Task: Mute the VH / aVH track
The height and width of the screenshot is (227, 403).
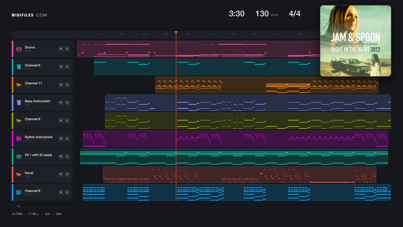Action: click(61, 156)
